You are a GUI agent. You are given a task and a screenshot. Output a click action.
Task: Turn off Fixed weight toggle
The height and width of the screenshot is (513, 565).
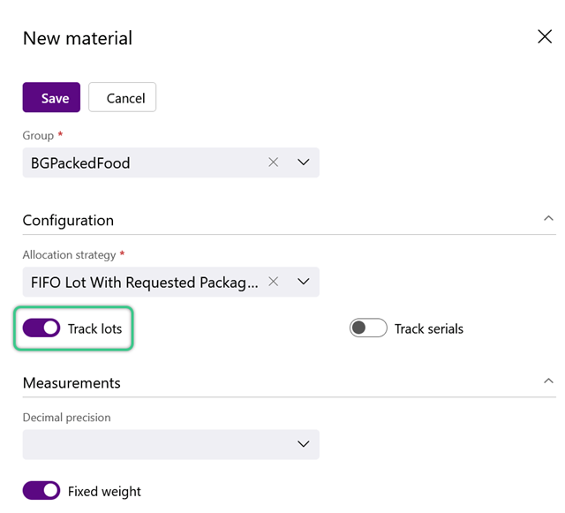(41, 491)
